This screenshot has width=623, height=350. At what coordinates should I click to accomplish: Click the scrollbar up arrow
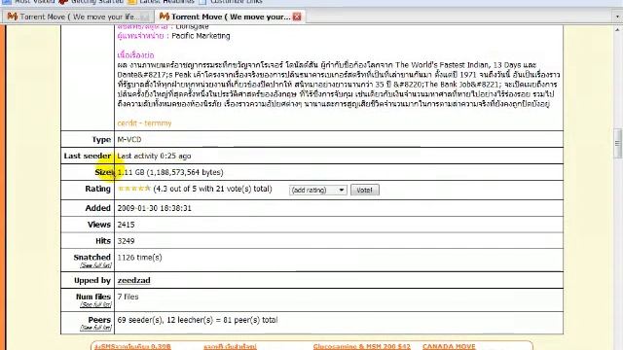617,29
